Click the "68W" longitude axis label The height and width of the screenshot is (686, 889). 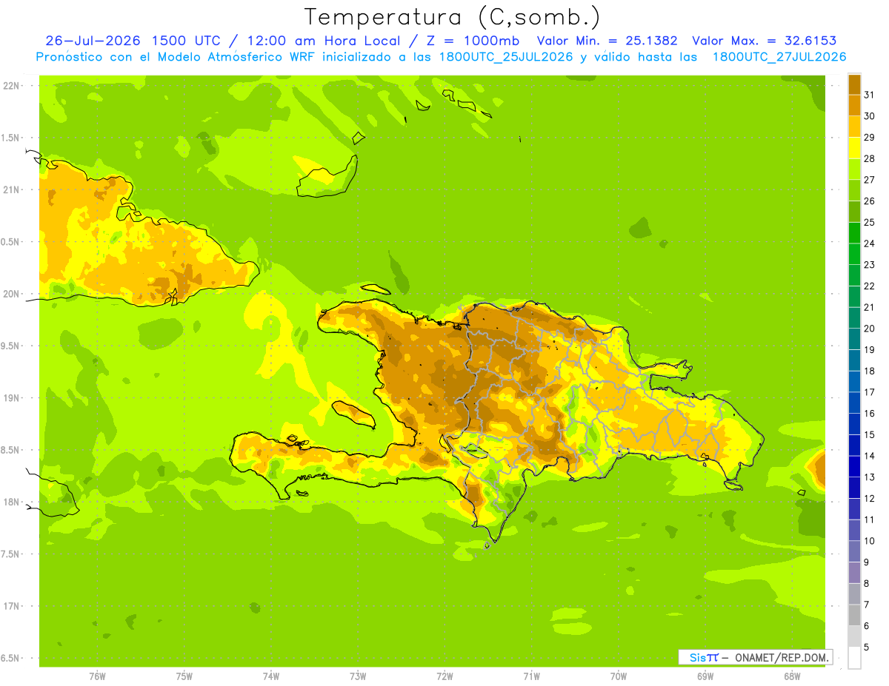coord(792,676)
